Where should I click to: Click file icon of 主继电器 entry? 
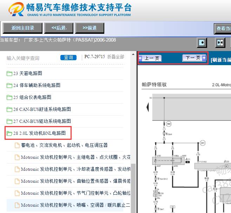tap(17, 157)
